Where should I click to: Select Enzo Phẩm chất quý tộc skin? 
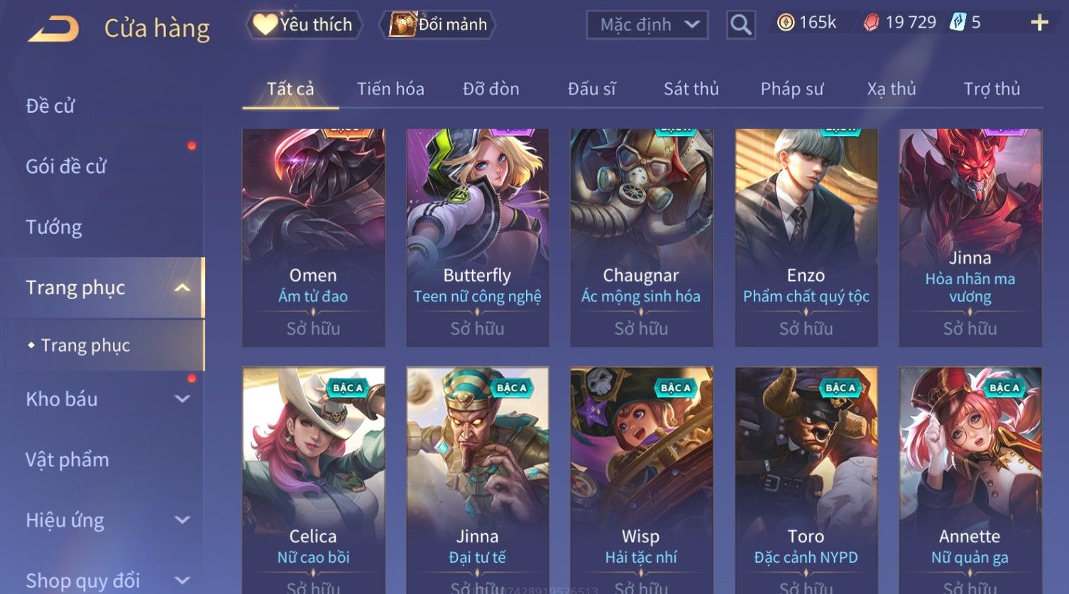806,237
